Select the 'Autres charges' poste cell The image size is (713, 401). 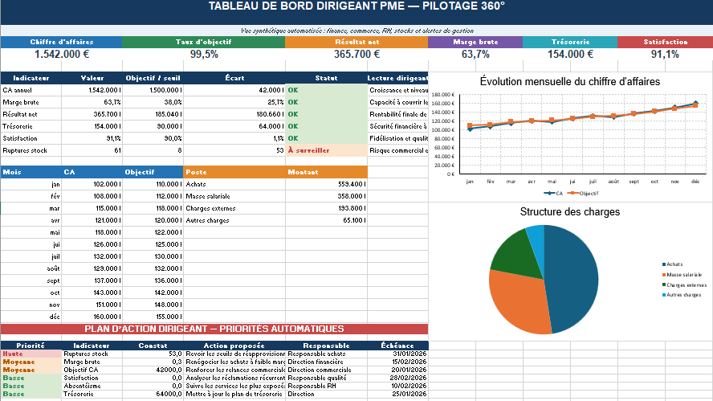click(x=234, y=220)
